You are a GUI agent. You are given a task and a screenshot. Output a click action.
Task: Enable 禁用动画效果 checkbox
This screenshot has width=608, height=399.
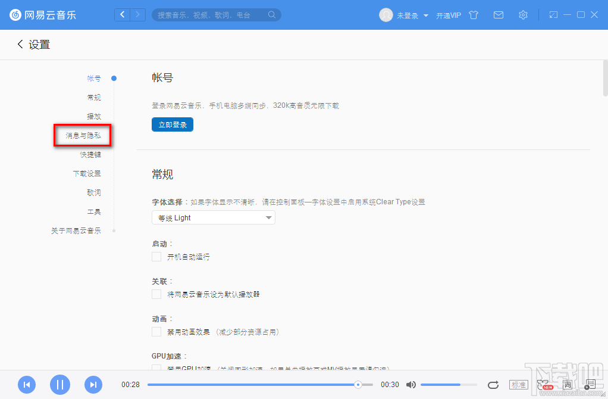(x=156, y=332)
